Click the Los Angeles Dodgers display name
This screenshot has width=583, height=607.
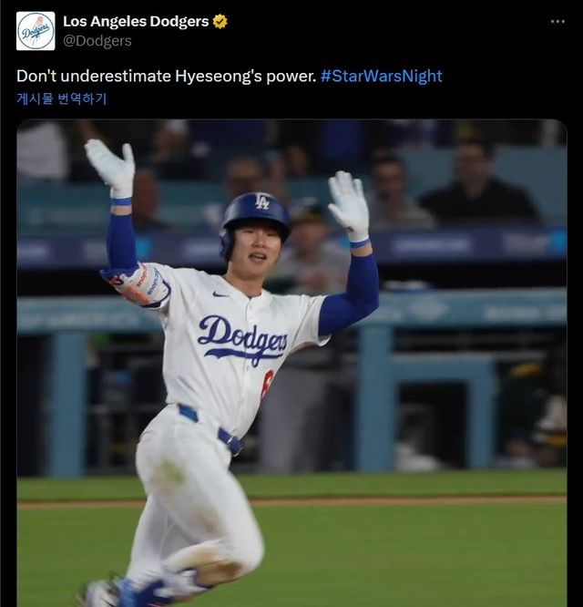pos(136,21)
